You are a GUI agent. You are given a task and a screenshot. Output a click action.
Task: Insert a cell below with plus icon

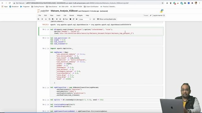[x=42, y=19]
